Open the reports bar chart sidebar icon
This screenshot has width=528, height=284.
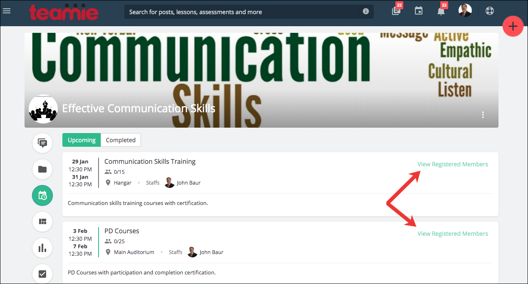[42, 248]
